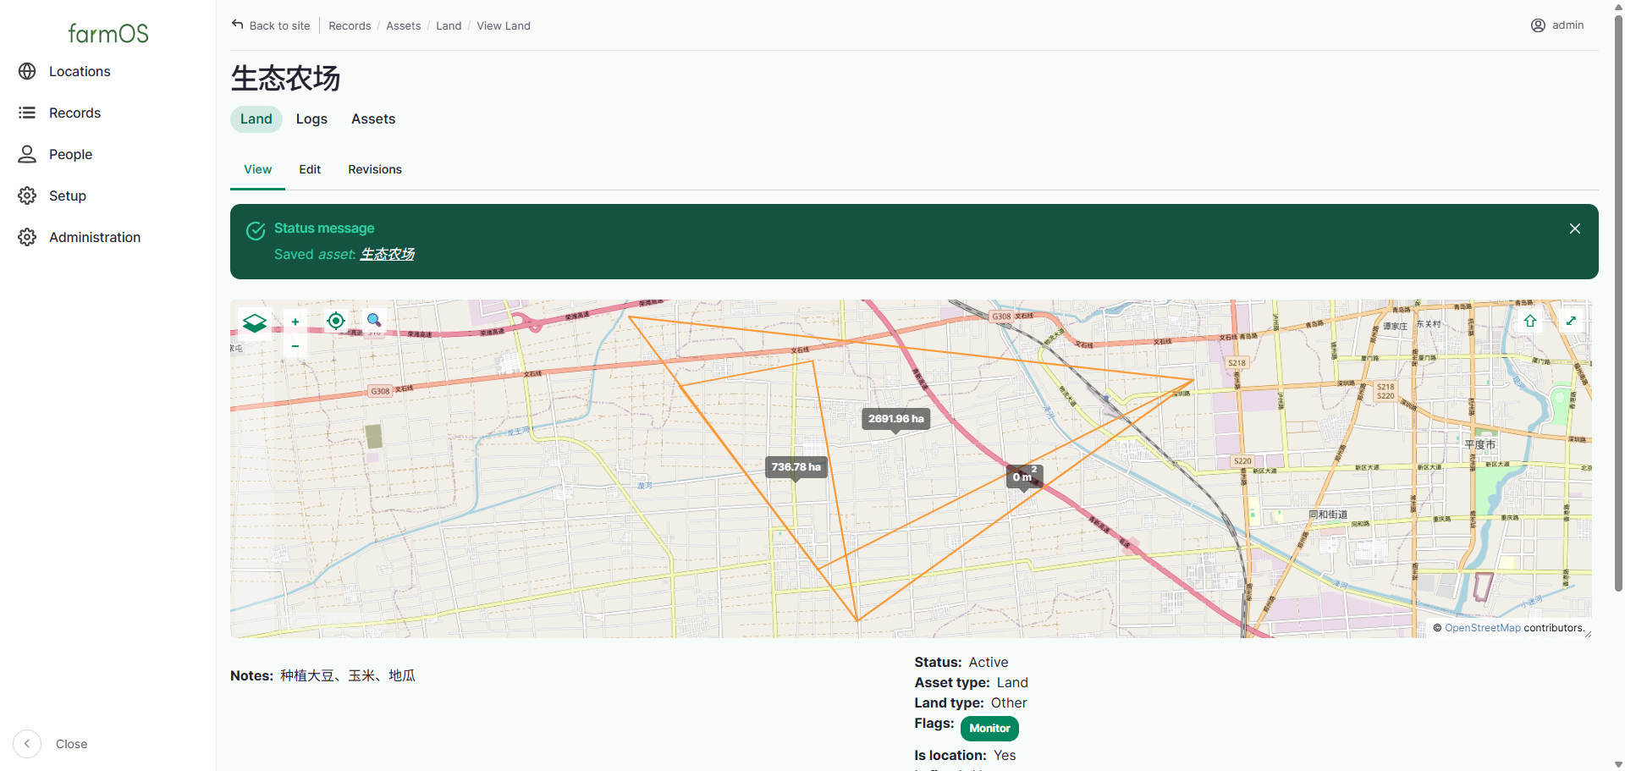
Task: Open the OpenStreetMap attribution link
Action: coord(1483,628)
